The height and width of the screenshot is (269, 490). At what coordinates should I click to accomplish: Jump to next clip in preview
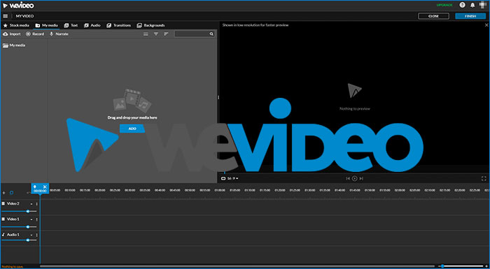click(361, 178)
